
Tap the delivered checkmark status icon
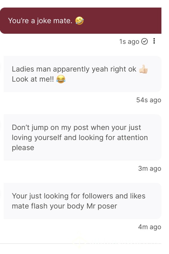tap(144, 42)
